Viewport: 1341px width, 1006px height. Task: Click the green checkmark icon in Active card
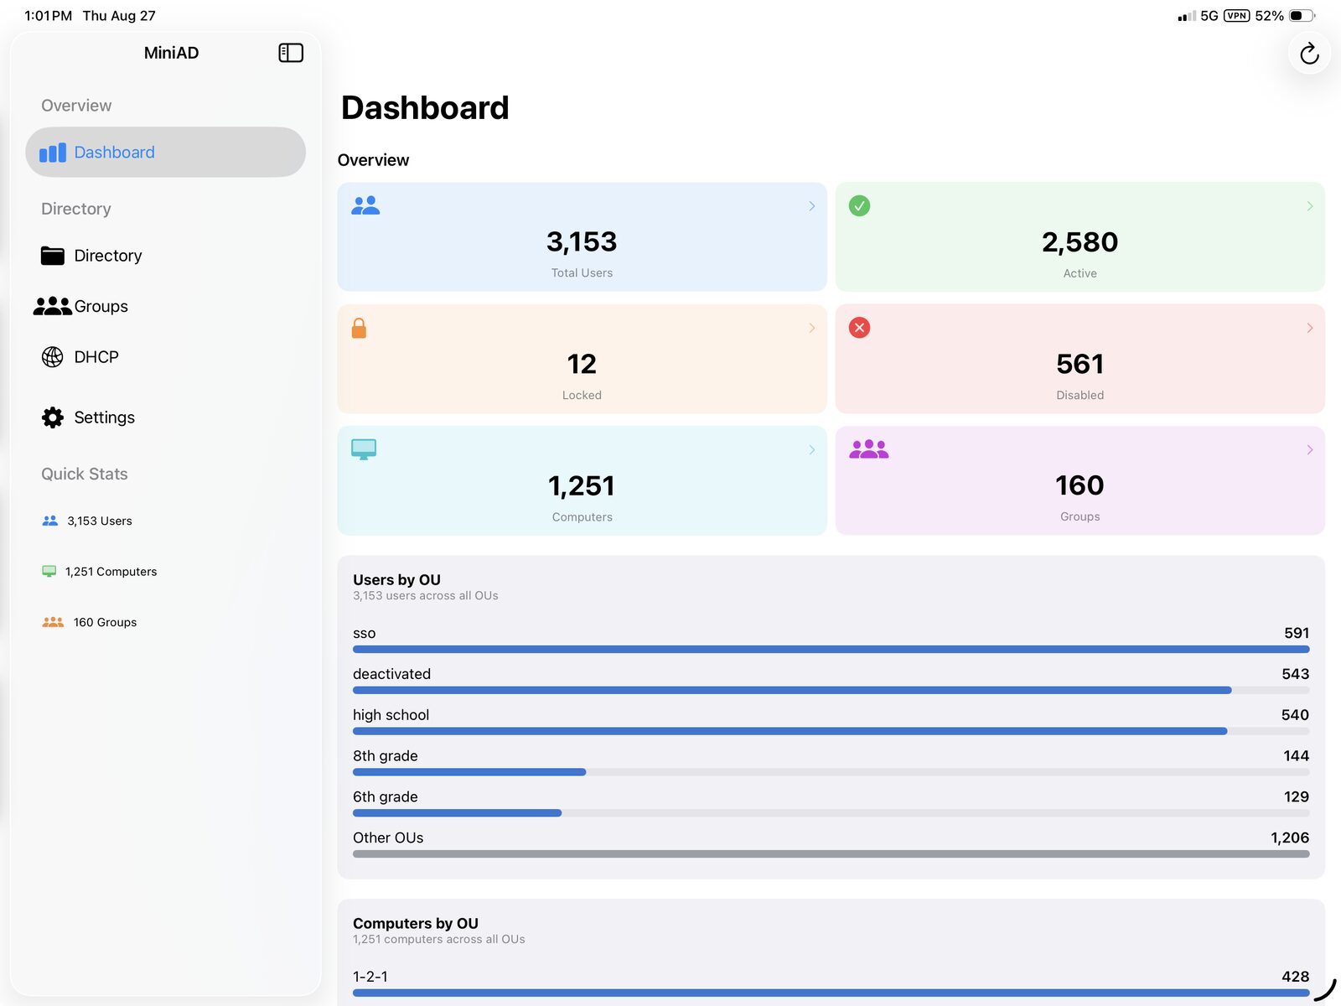point(859,205)
